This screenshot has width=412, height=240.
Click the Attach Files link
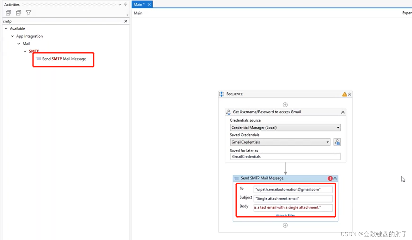pos(285,216)
